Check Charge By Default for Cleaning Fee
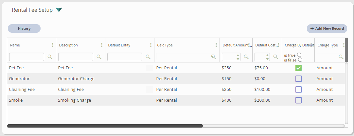Screen dimensions: 354x136 (x=298, y=90)
